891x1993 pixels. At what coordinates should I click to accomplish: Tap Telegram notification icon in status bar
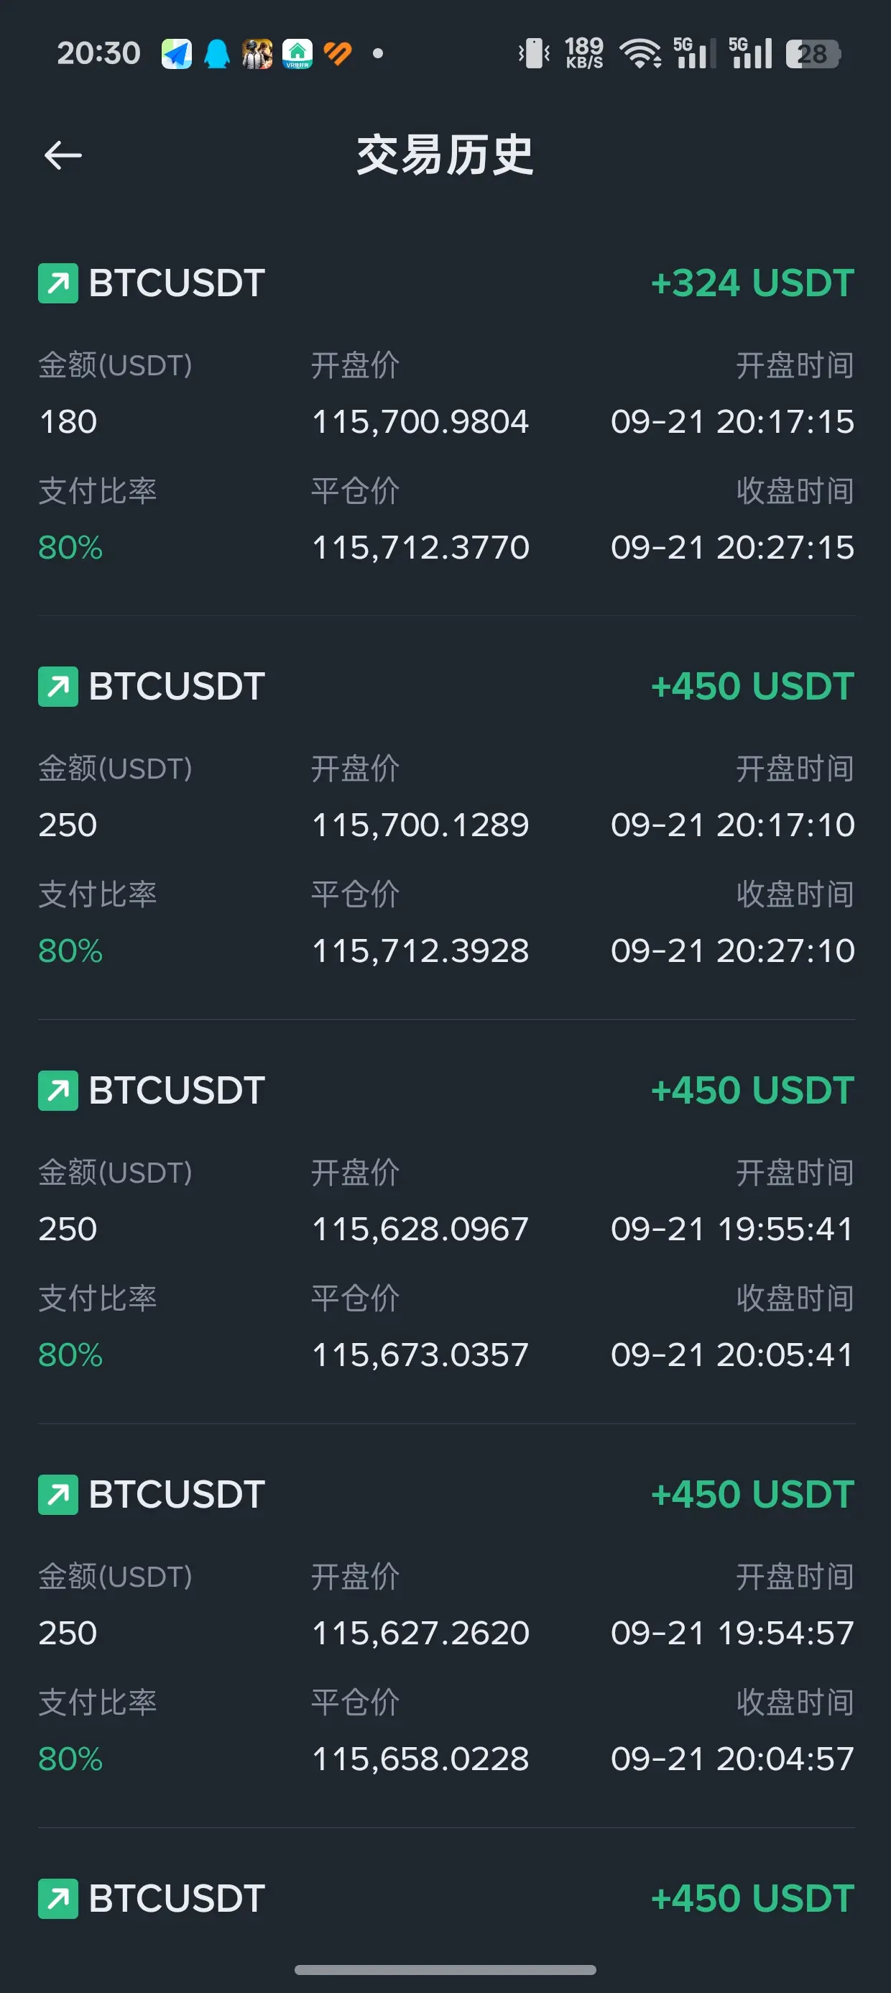tap(176, 53)
